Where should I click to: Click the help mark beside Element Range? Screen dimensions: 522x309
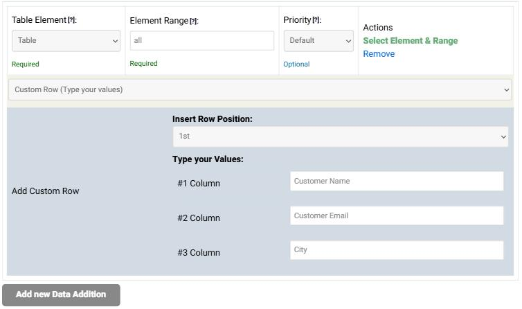193,21
